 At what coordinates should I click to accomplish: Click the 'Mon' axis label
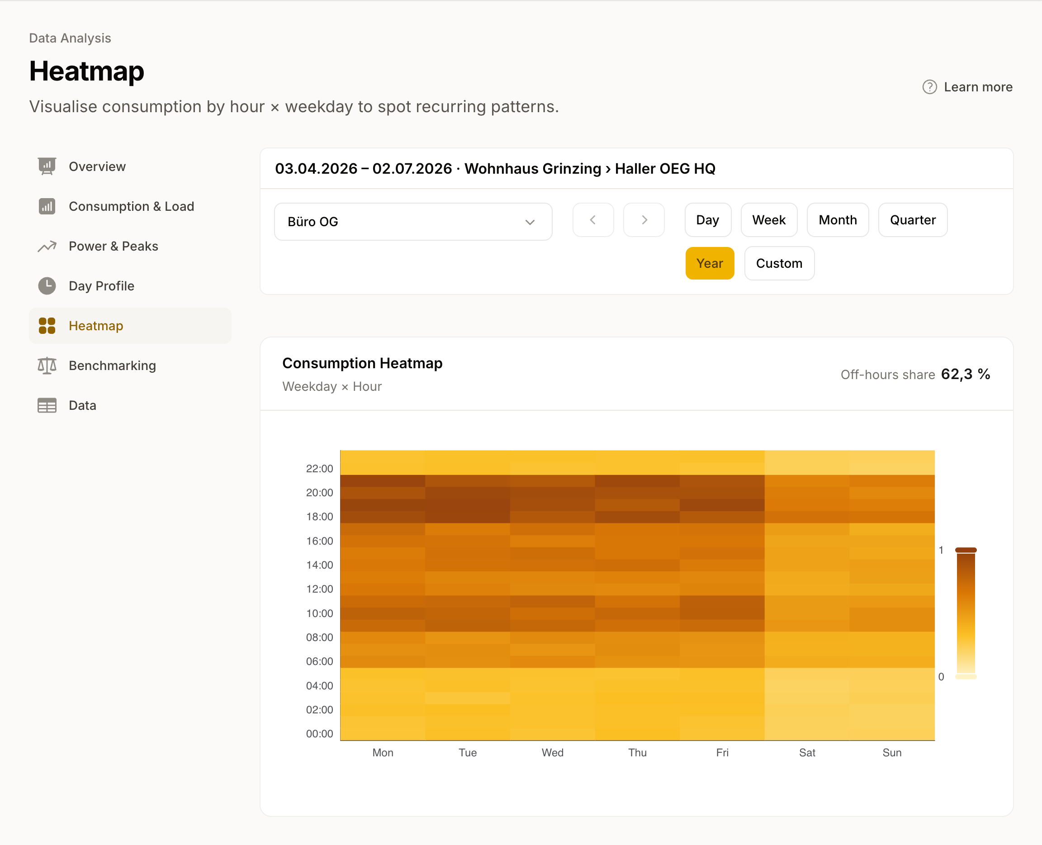[383, 753]
